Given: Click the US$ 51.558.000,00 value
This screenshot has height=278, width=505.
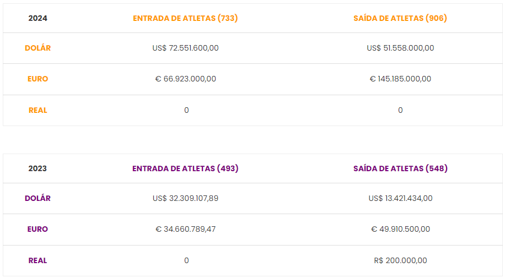Looking at the screenshot, I should (400, 48).
